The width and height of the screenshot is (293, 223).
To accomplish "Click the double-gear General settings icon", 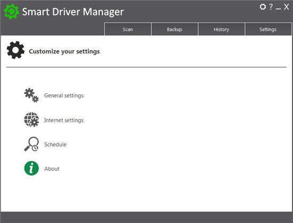I will pos(31,95).
